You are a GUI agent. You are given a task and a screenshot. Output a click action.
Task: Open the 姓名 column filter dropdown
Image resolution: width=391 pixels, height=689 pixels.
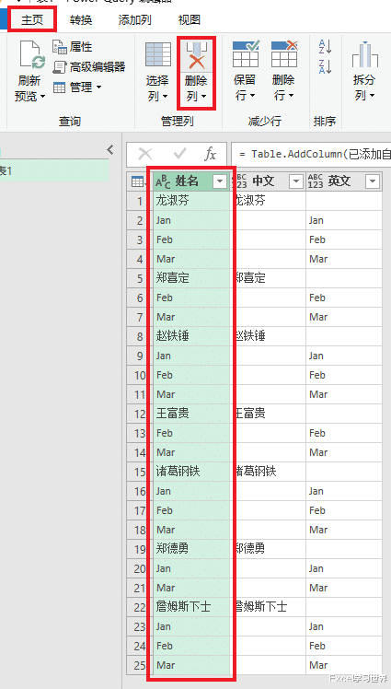(220, 181)
